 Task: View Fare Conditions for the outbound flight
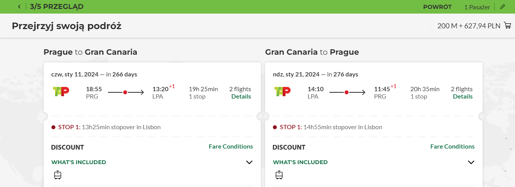[231, 147]
